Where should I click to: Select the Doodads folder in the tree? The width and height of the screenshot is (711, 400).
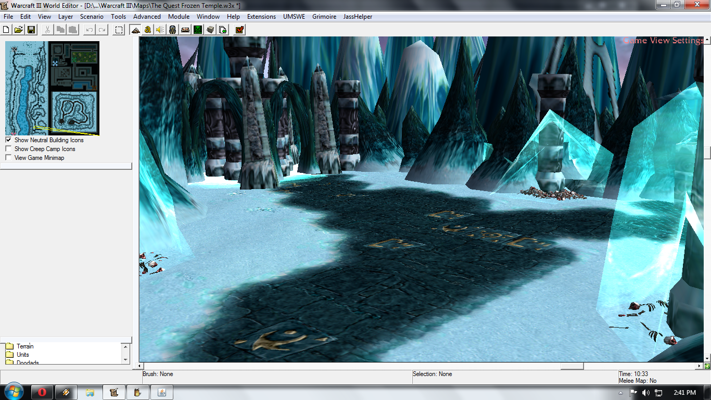point(28,362)
